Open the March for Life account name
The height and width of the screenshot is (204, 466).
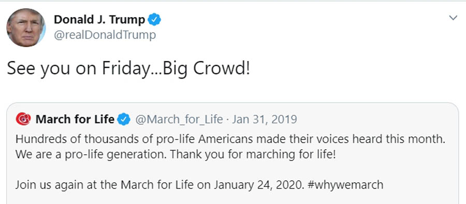pos(75,119)
